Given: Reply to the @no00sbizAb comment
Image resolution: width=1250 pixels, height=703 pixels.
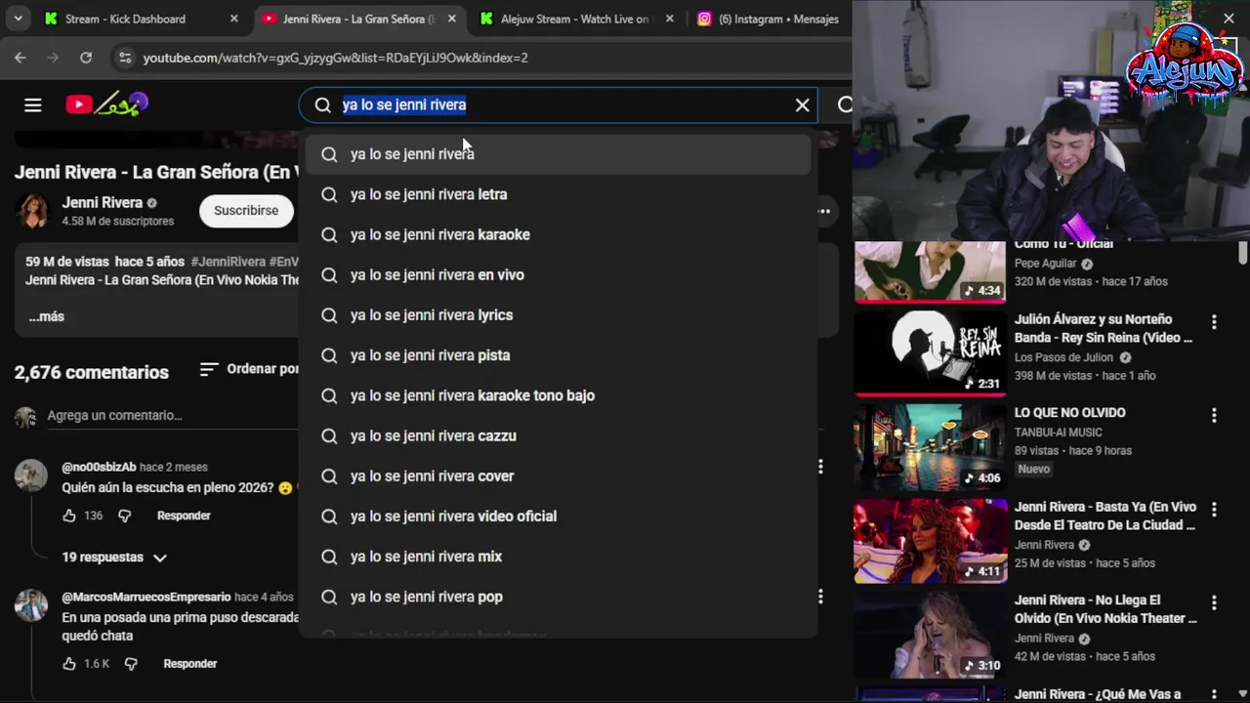Looking at the screenshot, I should (x=184, y=516).
